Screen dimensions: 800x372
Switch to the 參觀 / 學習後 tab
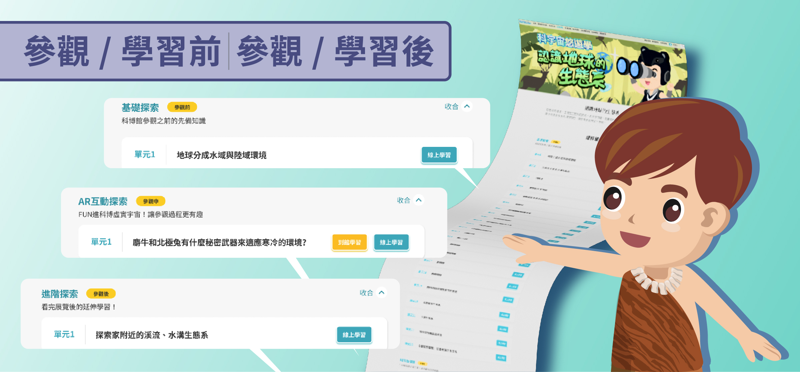tap(335, 52)
